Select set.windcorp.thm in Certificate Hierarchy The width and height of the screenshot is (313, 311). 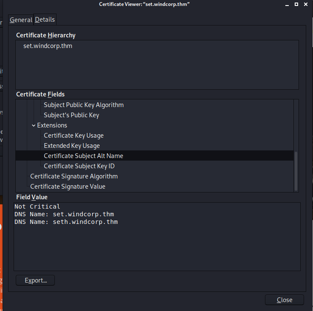pyautogui.click(x=48, y=46)
